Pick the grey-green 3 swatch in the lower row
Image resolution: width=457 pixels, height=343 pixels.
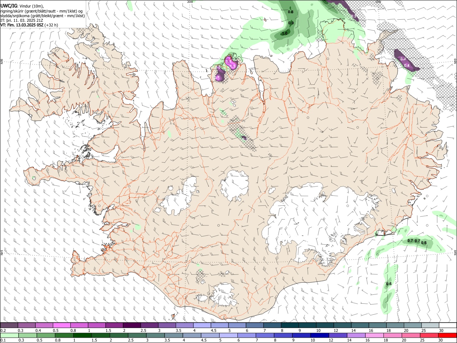(x=155, y=335)
